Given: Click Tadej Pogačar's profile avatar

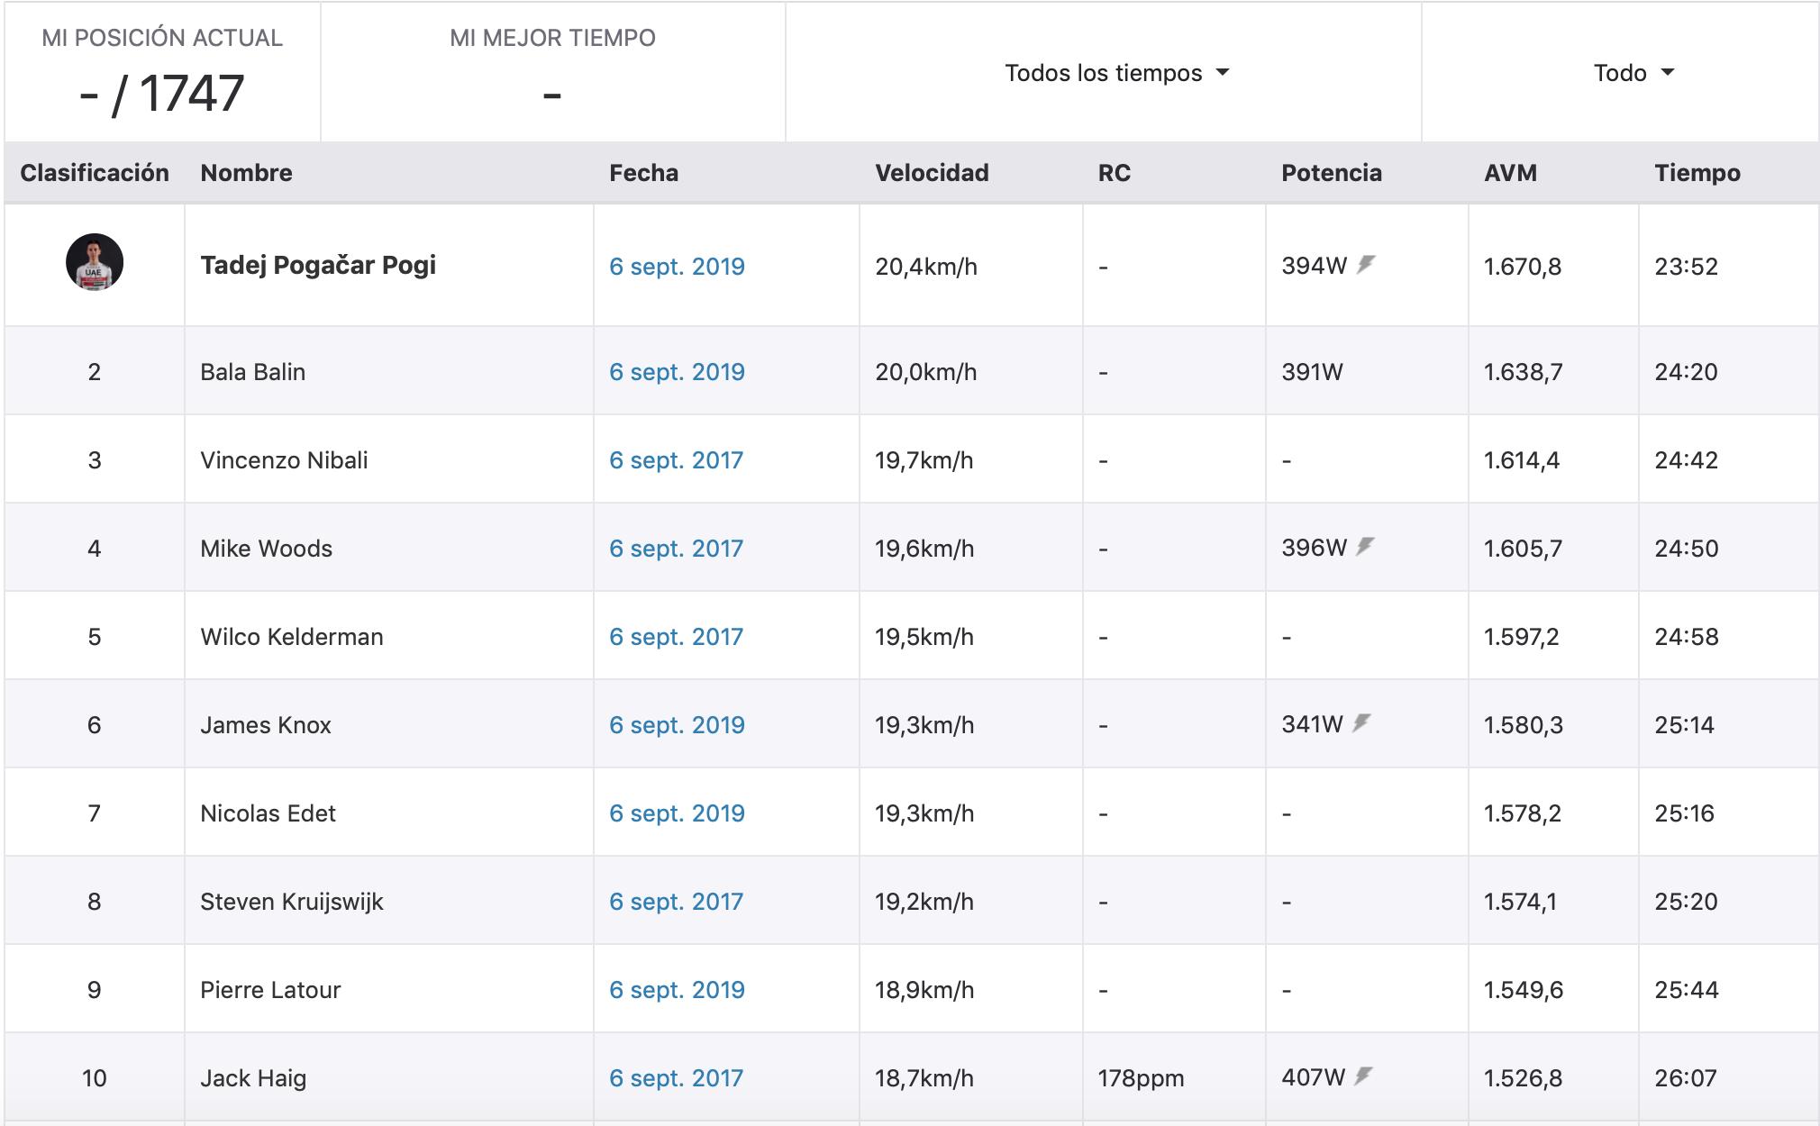Looking at the screenshot, I should pos(95,262).
